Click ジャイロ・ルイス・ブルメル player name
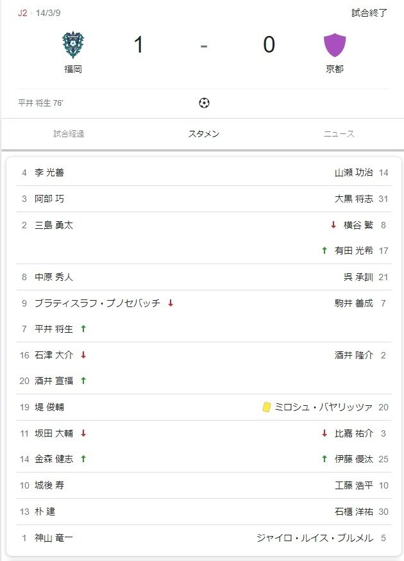404x561 pixels. click(x=314, y=538)
